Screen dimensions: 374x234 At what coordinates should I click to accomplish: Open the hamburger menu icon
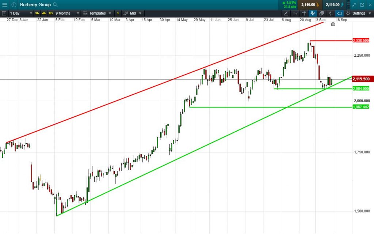[4, 4]
